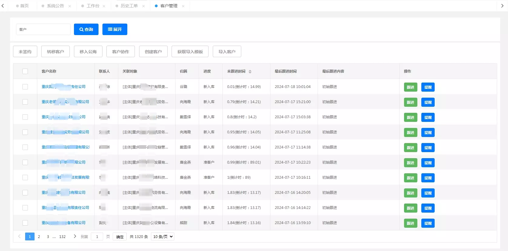The image size is (508, 251).
Task: Click the 获取导入模板 button
Action: 190,52
